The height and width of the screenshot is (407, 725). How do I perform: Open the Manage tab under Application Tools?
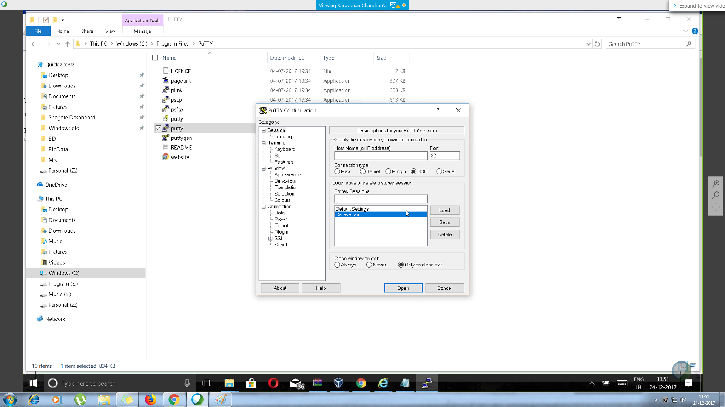pyautogui.click(x=142, y=31)
